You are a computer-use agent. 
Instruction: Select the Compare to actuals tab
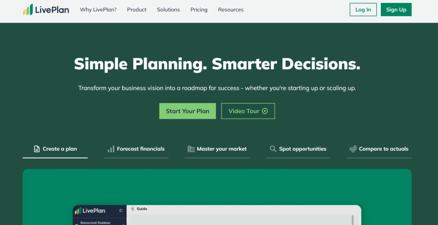pos(379,149)
